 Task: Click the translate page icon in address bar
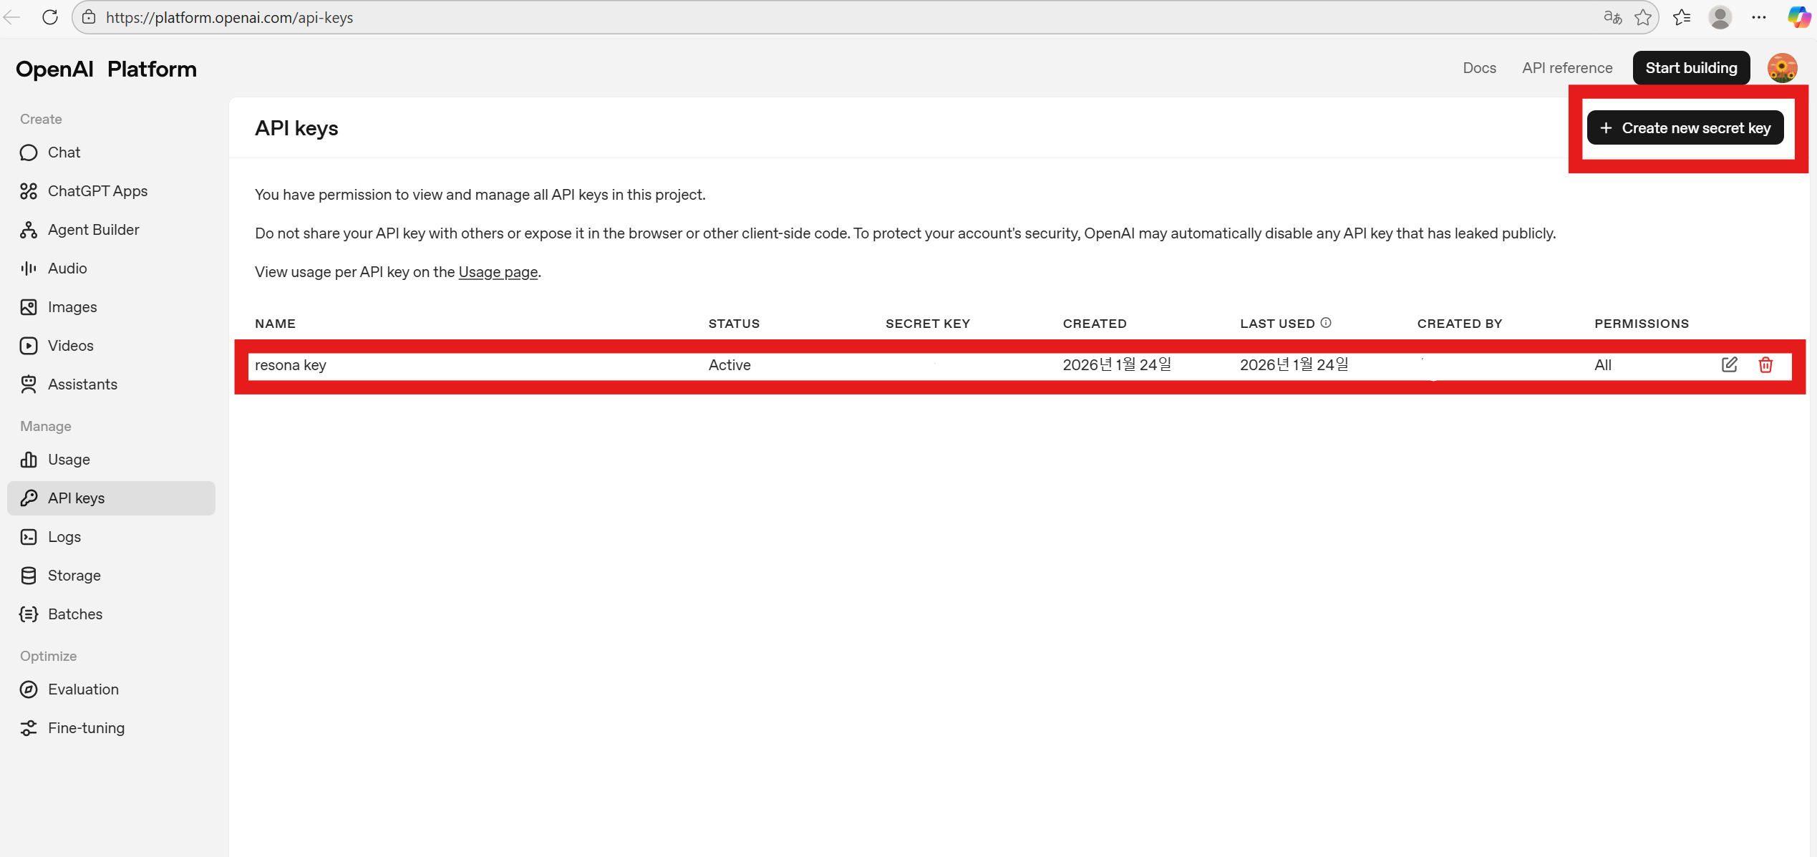1612,17
